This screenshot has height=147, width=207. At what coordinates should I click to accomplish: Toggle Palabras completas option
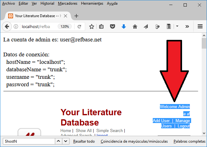[x=190, y=141]
